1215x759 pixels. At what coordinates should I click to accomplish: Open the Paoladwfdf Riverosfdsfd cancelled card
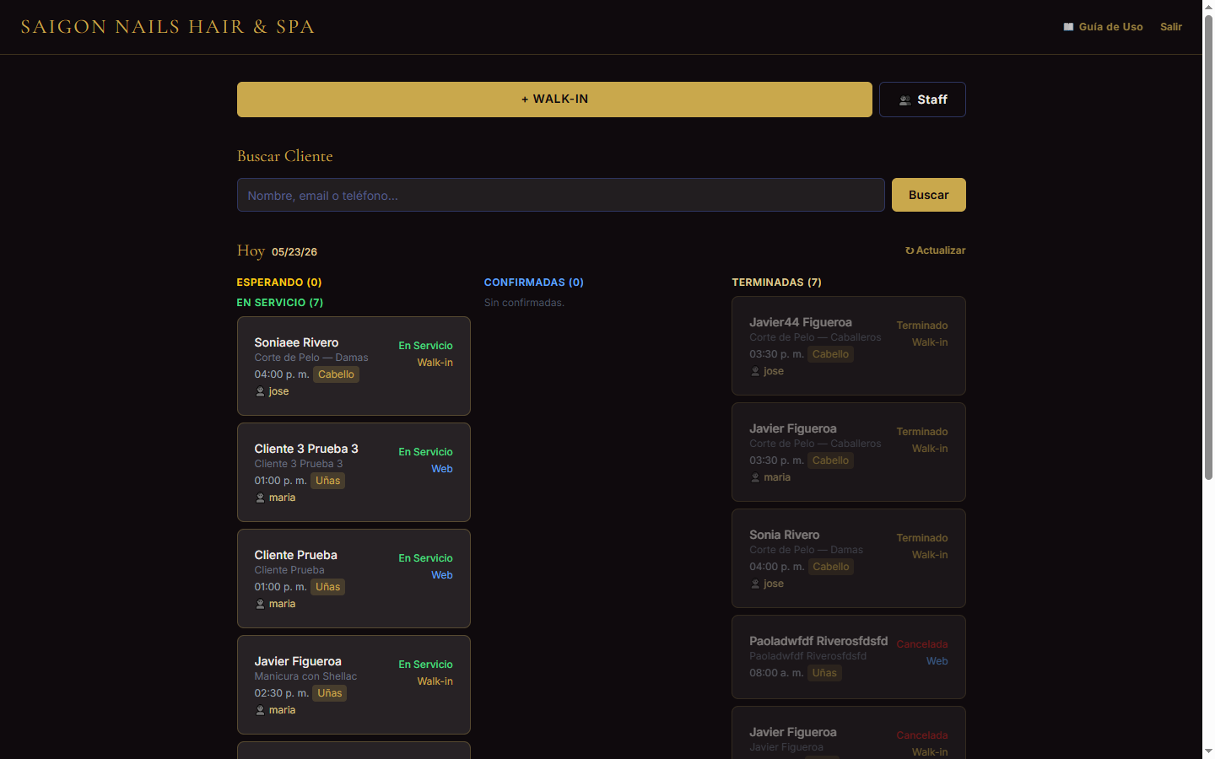pos(849,657)
